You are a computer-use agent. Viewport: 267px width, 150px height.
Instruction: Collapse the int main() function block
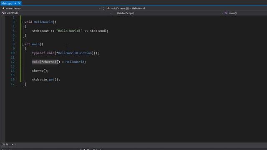tap(23, 44)
